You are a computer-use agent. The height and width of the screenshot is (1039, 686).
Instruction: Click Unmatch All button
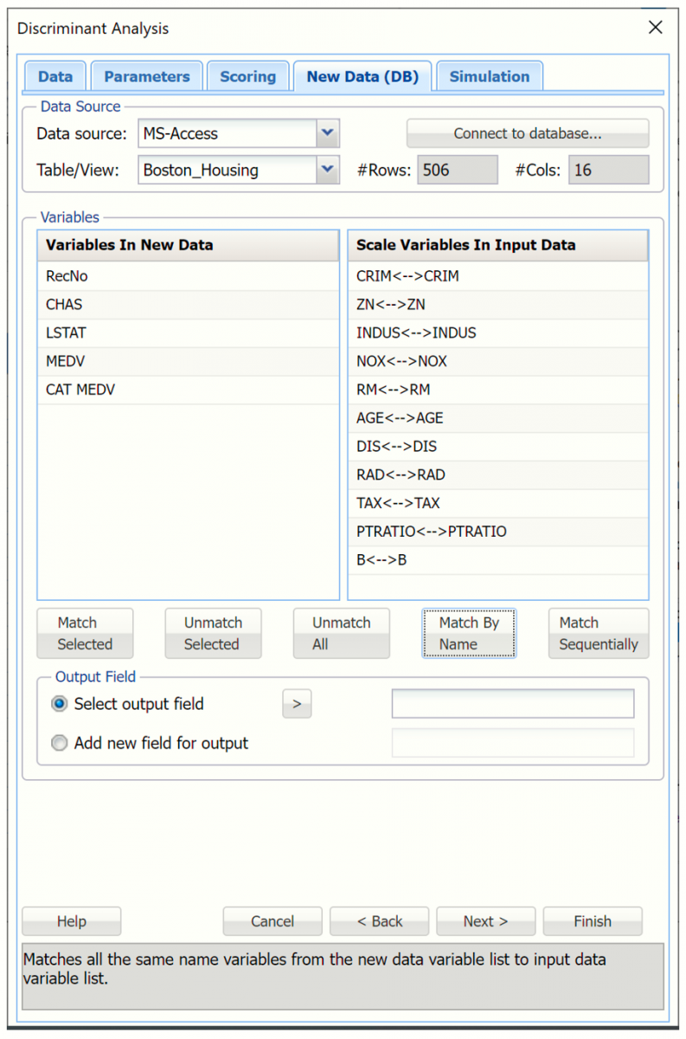[341, 633]
